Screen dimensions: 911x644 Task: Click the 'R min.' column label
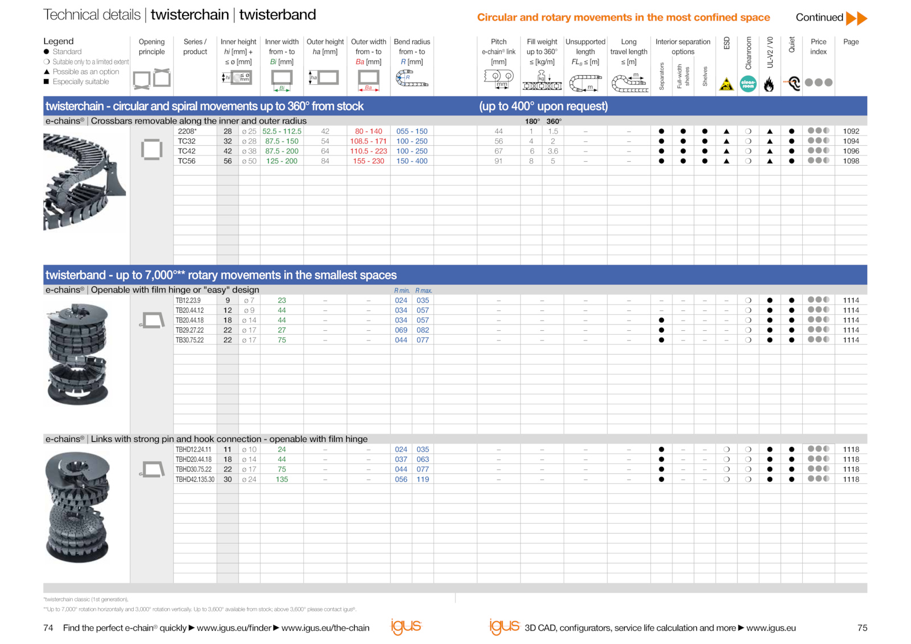[x=402, y=290]
